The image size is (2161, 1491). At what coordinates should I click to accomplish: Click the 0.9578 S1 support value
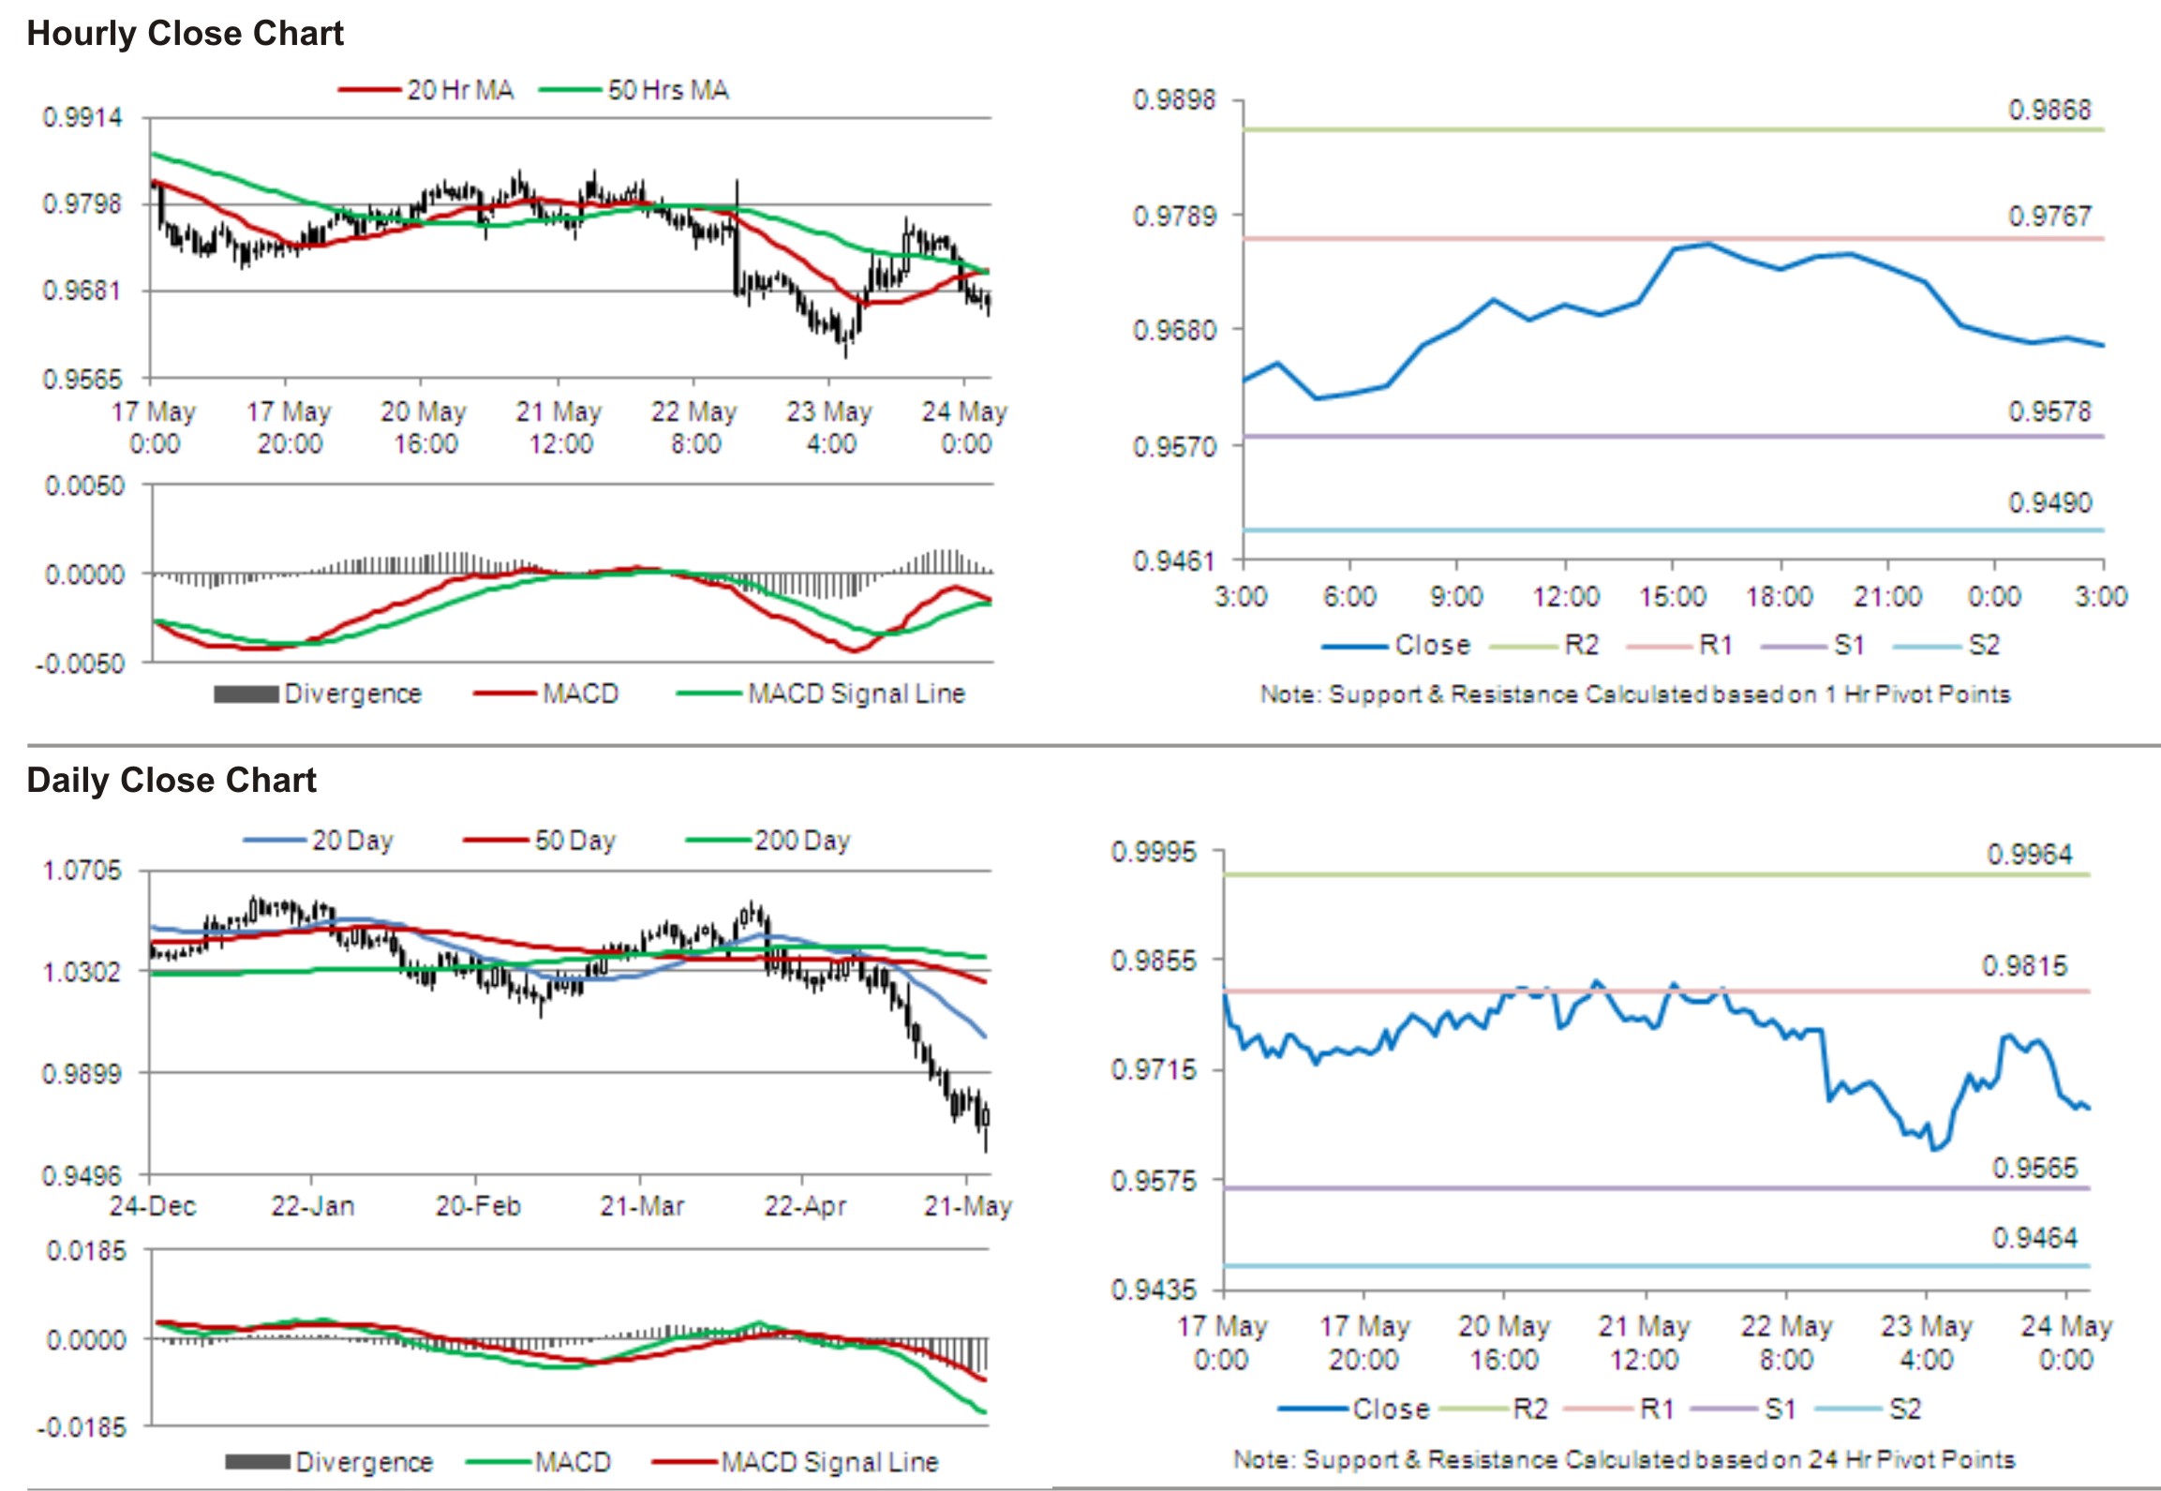pos(2049,411)
